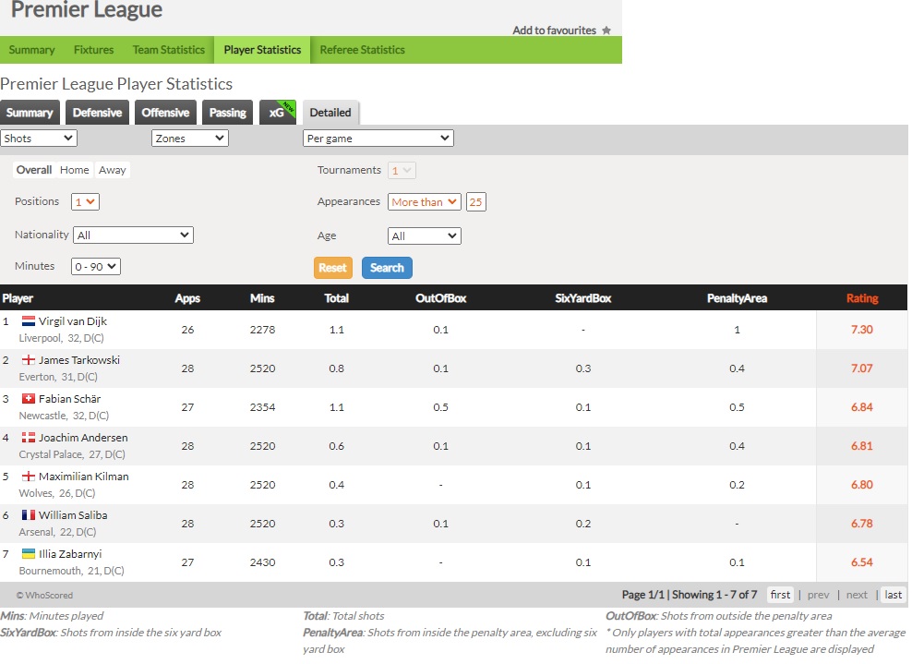Open the Passing stats tab
Screen dimensions: 912x664
click(227, 113)
